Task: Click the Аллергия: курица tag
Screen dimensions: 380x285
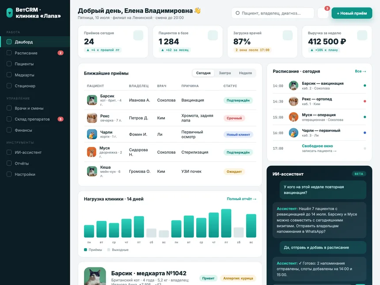Action: (x=238, y=278)
